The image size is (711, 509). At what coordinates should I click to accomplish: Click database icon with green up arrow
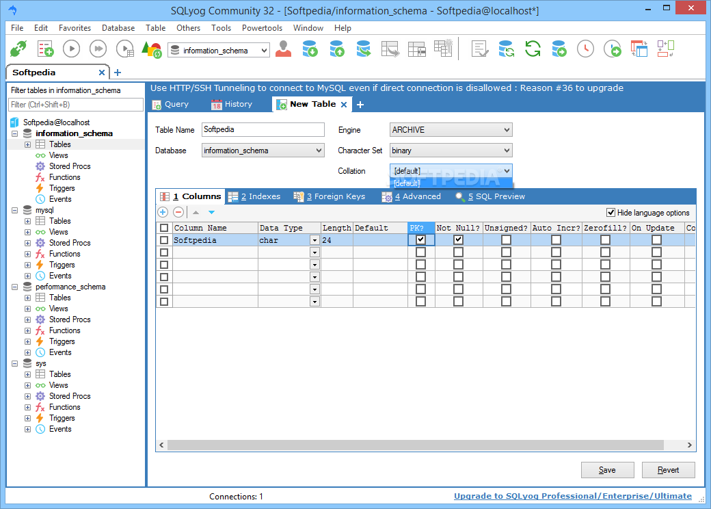coord(337,49)
